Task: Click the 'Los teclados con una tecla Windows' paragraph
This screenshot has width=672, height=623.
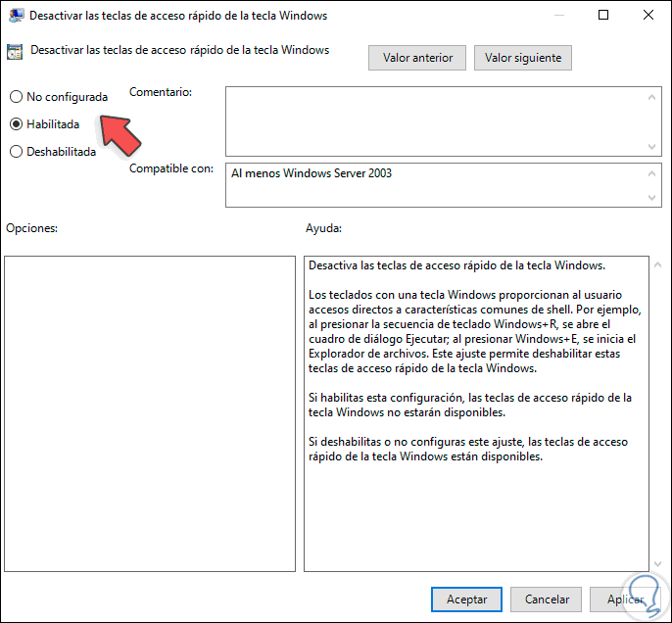Action: [x=474, y=331]
